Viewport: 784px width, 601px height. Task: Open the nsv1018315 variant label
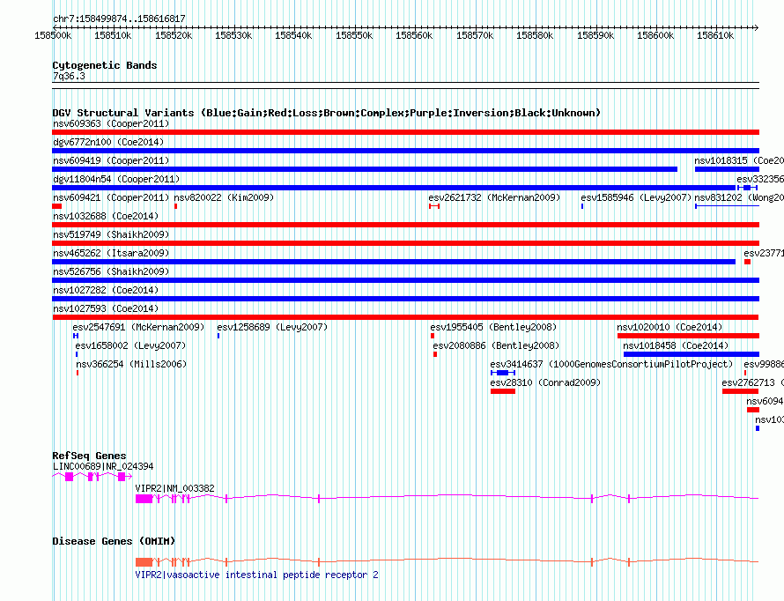738,160
